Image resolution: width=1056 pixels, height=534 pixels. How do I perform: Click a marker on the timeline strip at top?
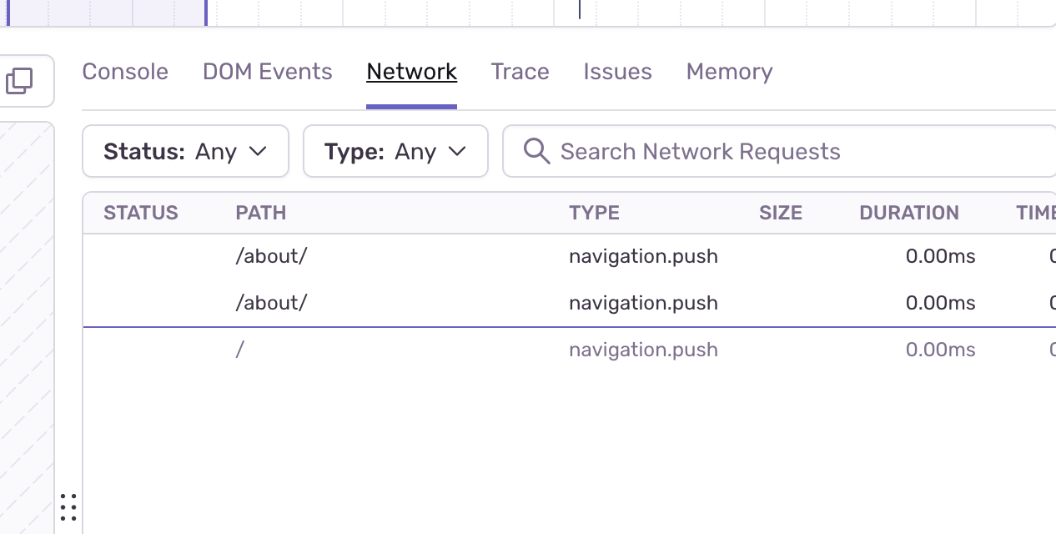pyautogui.click(x=578, y=8)
